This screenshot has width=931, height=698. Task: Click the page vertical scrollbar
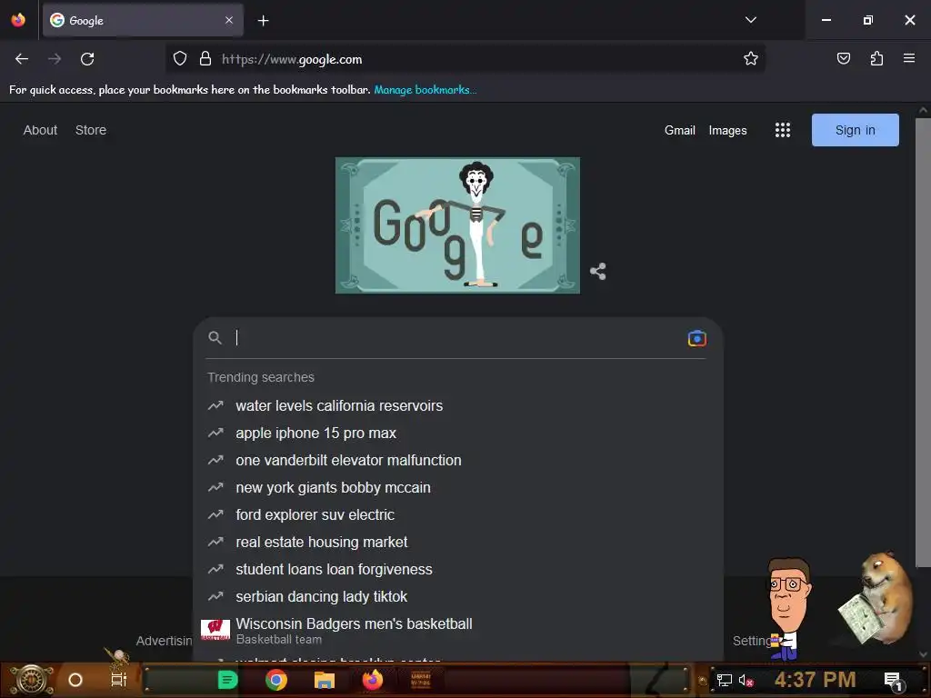click(x=923, y=342)
